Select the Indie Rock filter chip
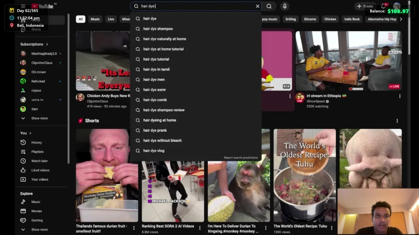This screenshot has height=235, width=419. click(352, 19)
